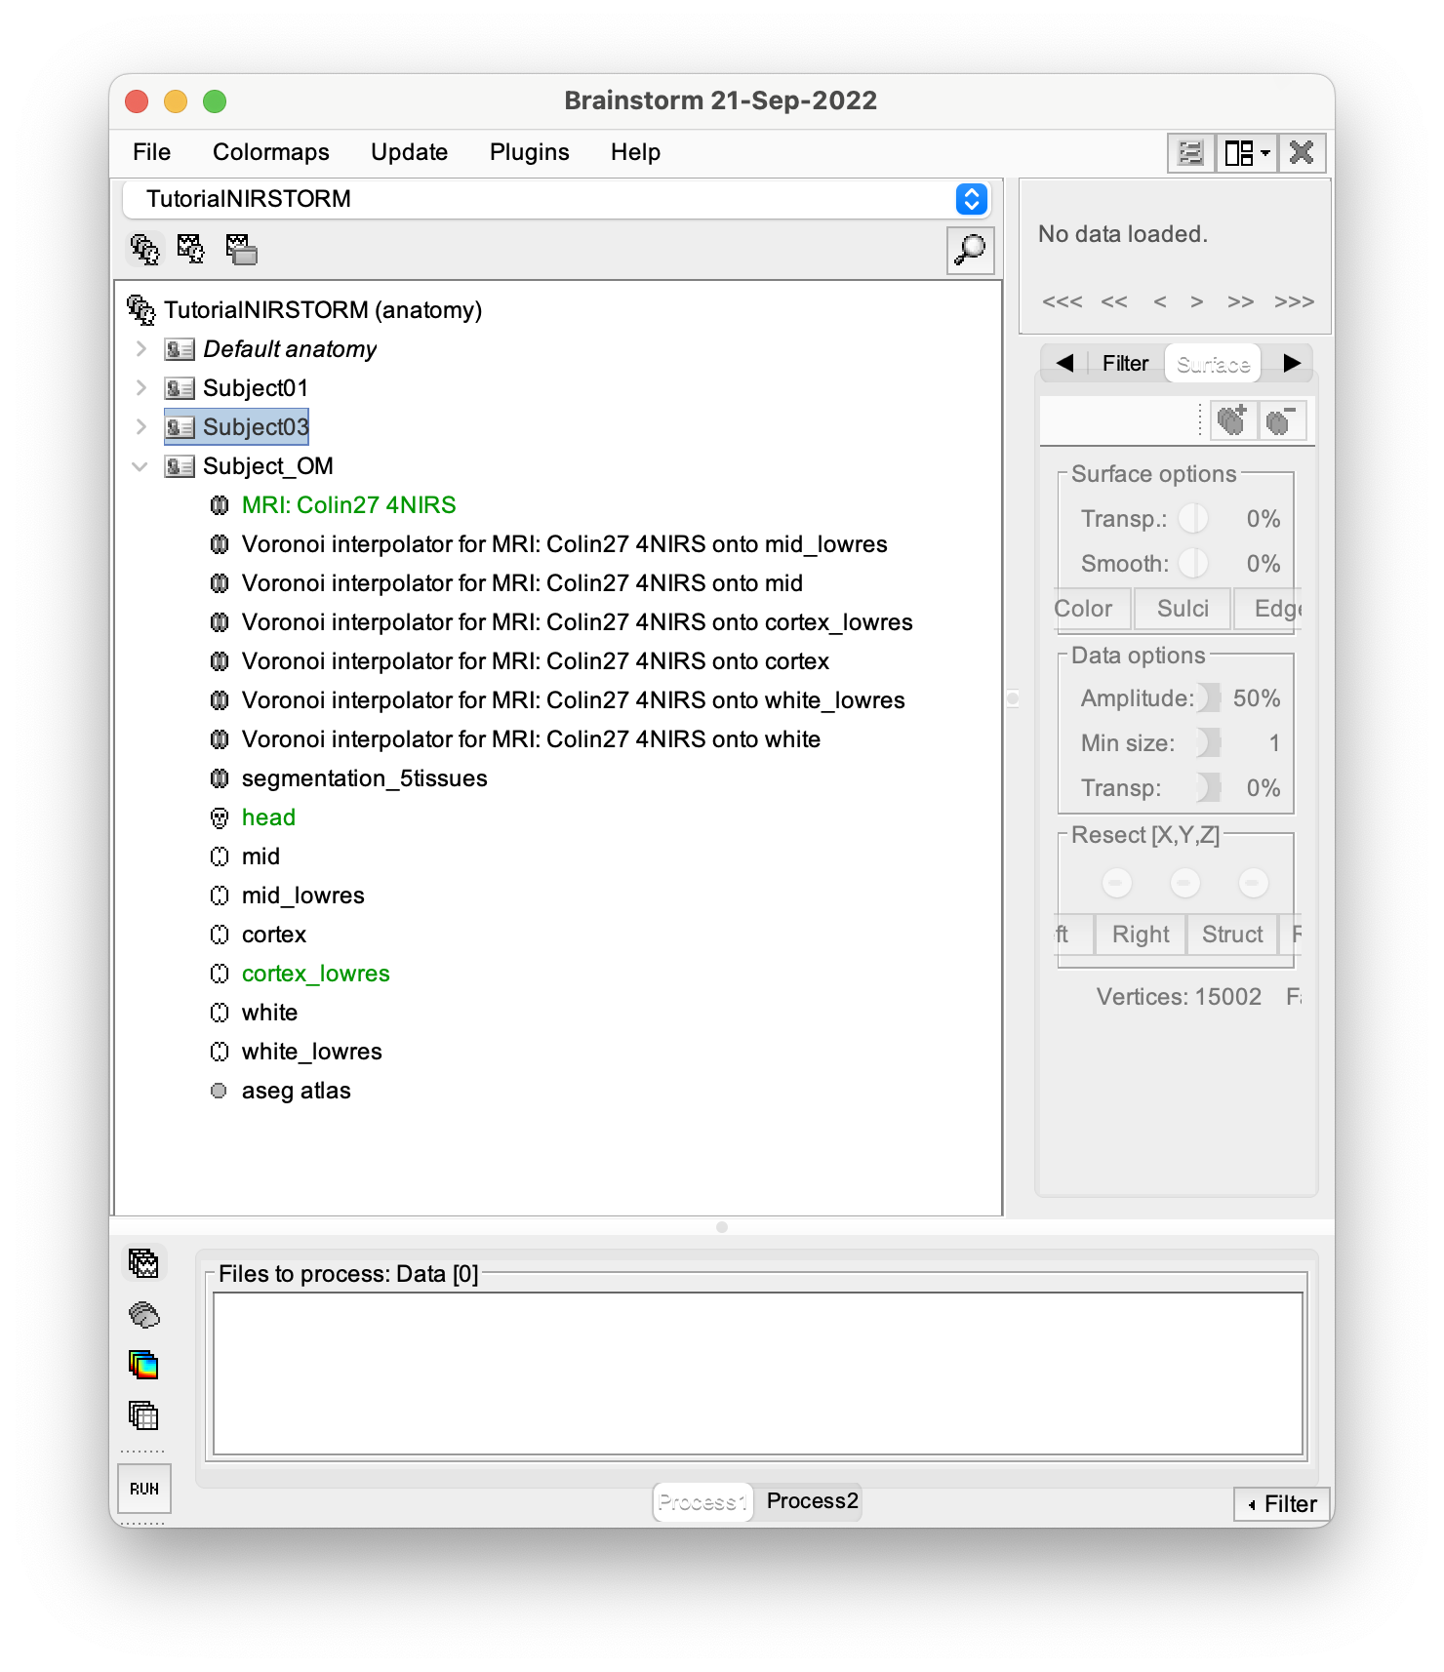Switch to functional data by conditions view

point(241,250)
